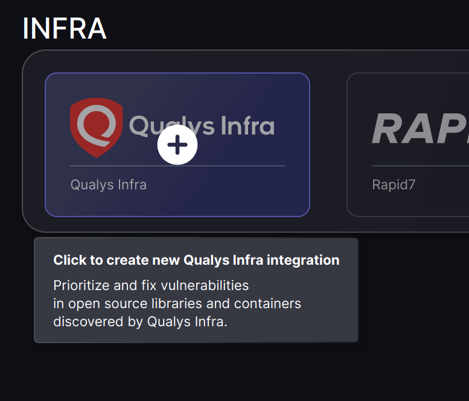Click the Qualys Infra logo wordmark

202,126
